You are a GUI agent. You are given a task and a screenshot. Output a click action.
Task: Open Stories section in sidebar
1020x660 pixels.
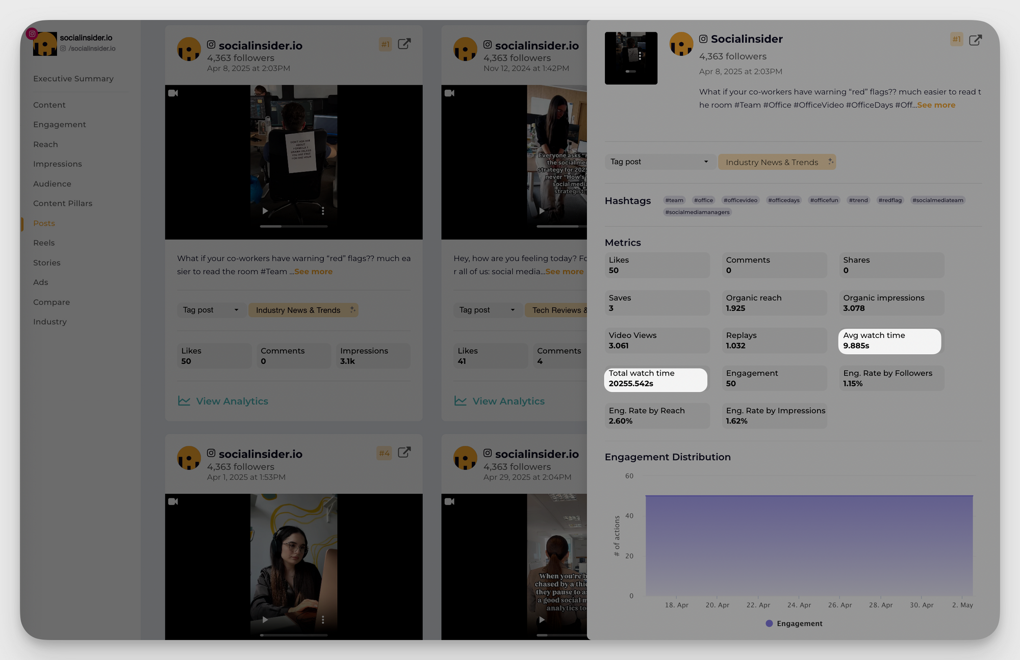click(x=47, y=263)
